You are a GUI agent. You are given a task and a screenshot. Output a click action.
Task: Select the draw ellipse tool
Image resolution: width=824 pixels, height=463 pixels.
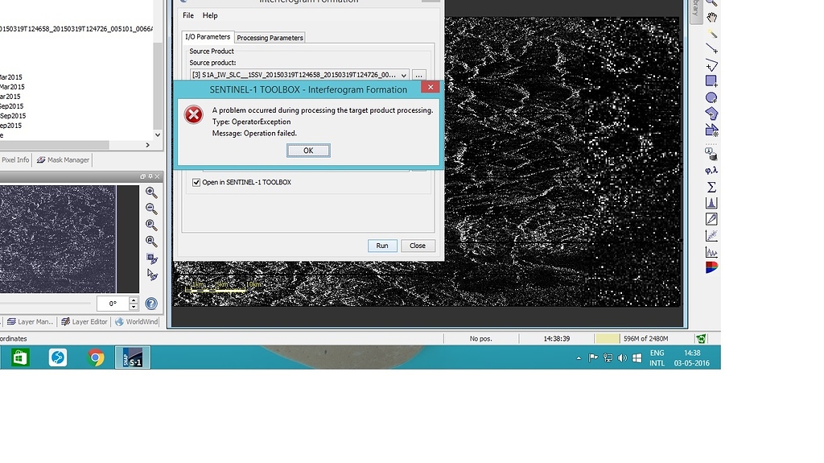(711, 97)
